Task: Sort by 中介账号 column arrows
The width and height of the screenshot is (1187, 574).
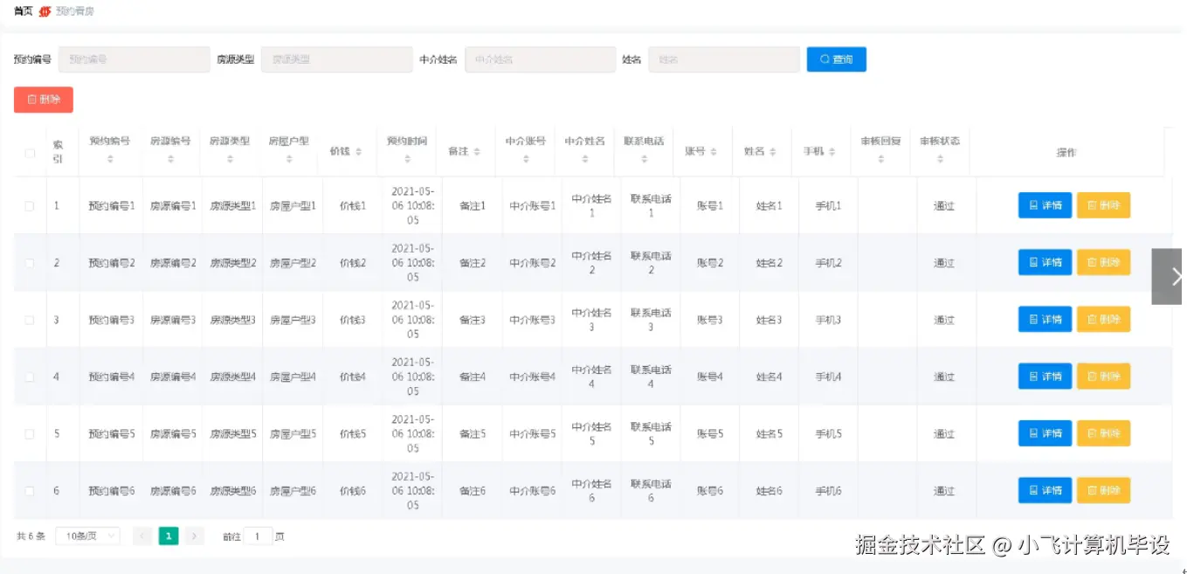Action: click(526, 159)
